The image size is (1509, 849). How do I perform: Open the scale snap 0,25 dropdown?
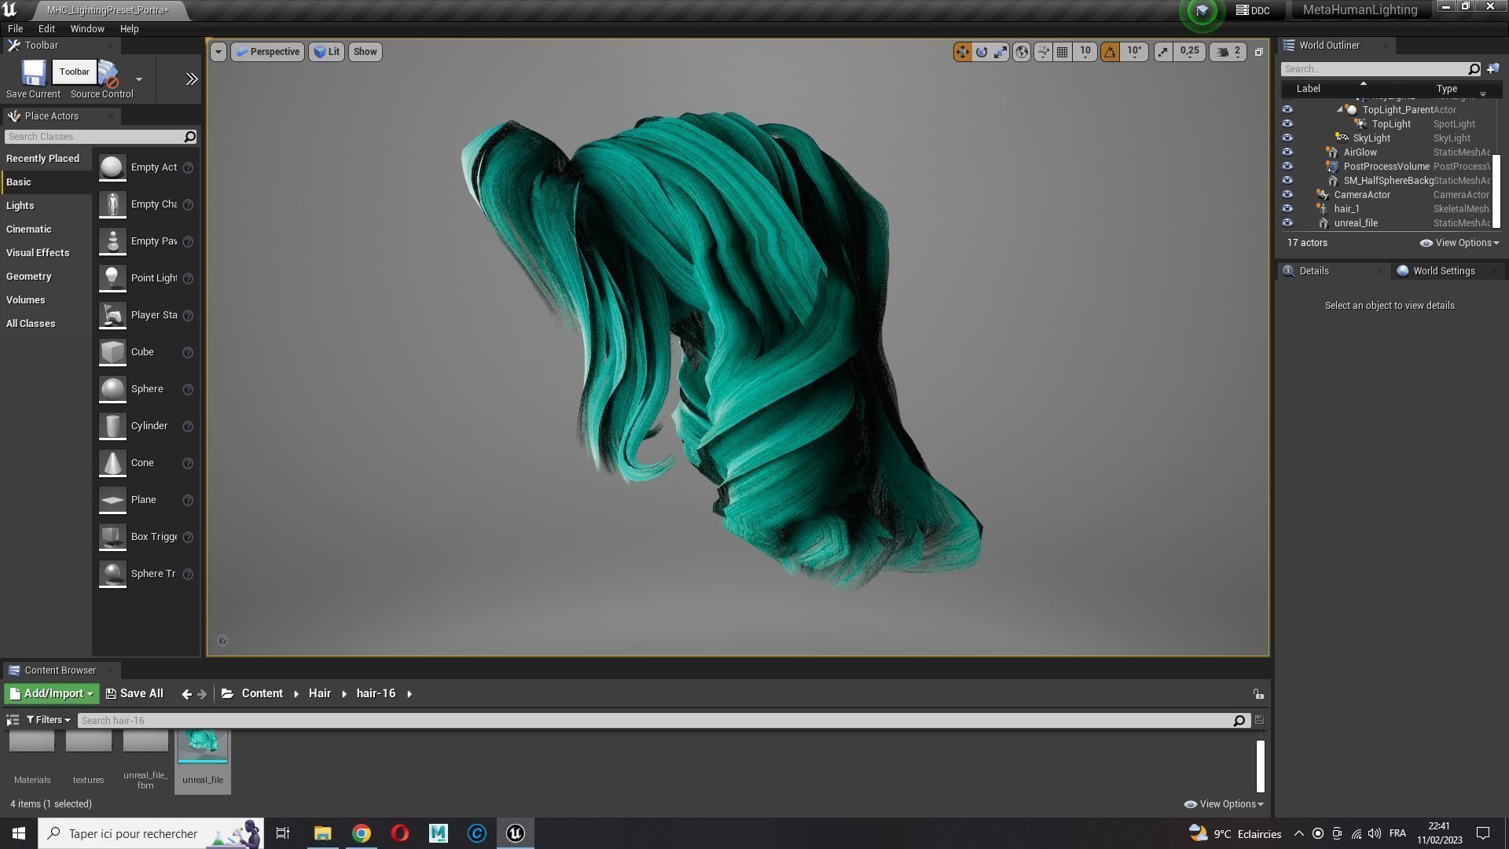(x=1189, y=52)
